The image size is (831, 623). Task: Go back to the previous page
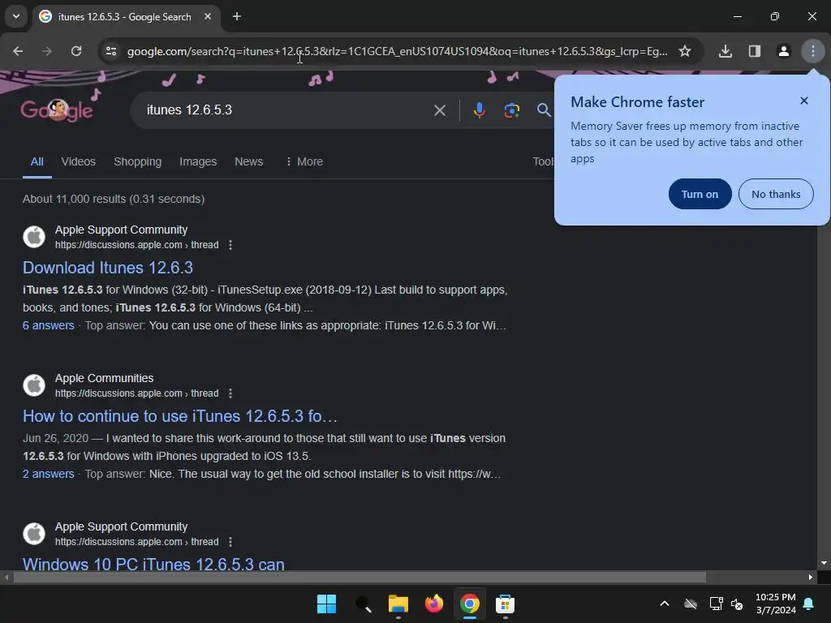pos(18,51)
